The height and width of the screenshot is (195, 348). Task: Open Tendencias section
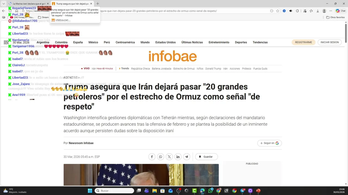click(260, 42)
